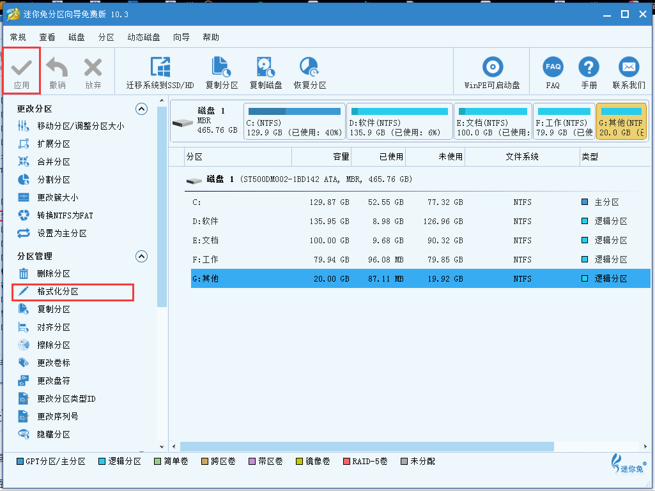
Task: Select E:文档 block in disk map
Action: (x=493, y=121)
